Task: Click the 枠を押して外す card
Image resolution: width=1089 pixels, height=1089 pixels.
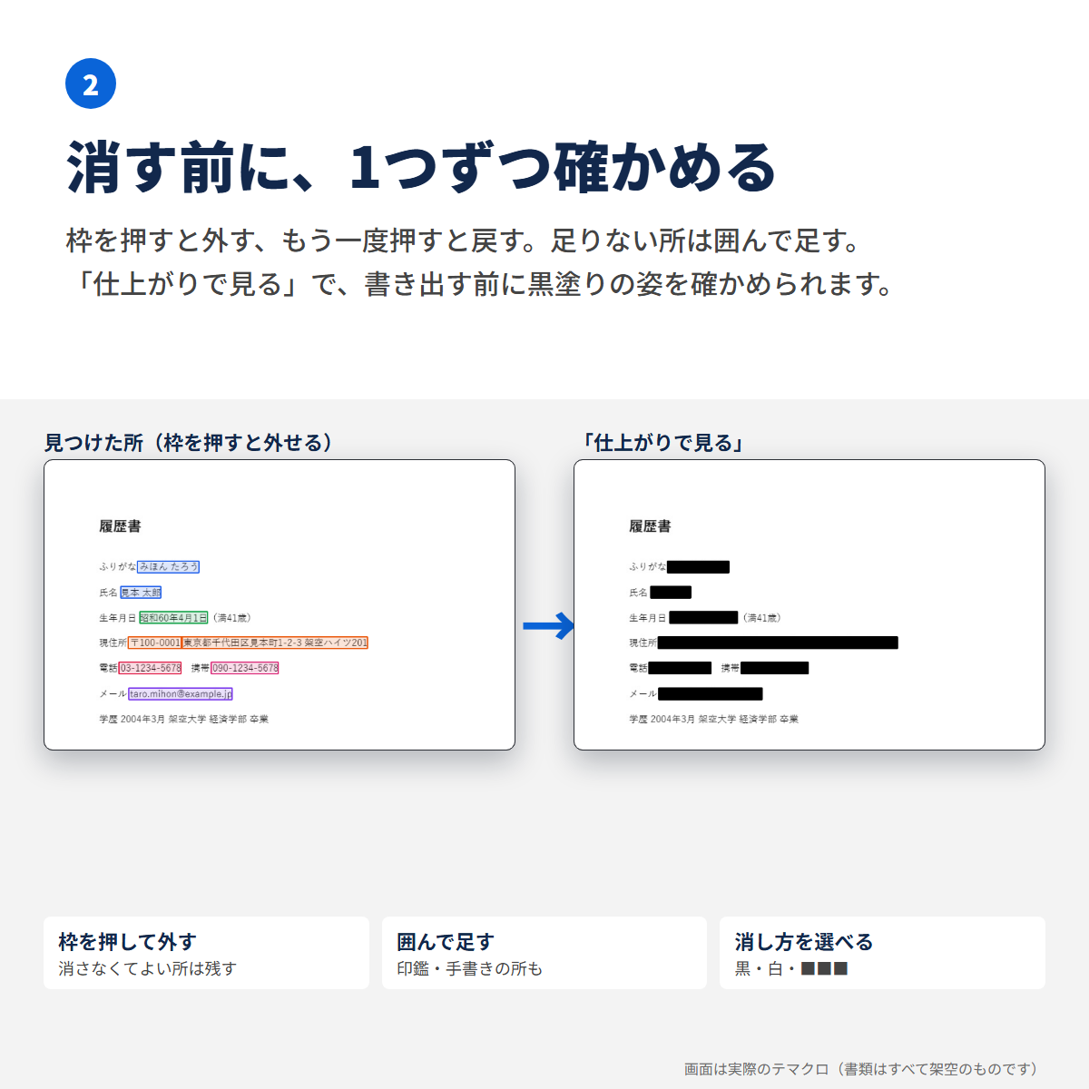Action: [x=206, y=953]
